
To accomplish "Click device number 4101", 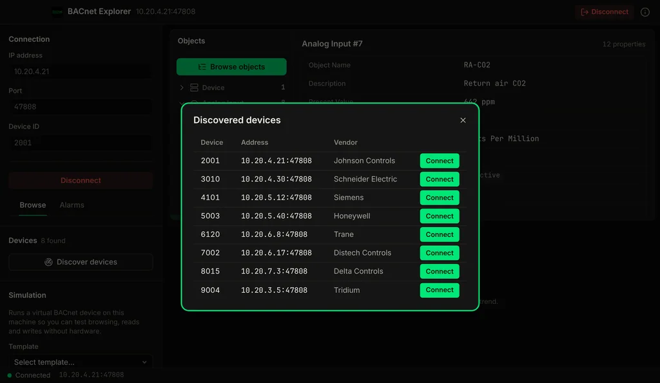I will [210, 198].
